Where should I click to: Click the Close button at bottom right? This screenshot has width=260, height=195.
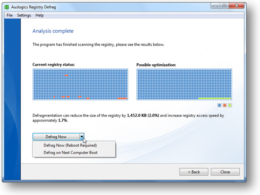pyautogui.click(x=225, y=172)
